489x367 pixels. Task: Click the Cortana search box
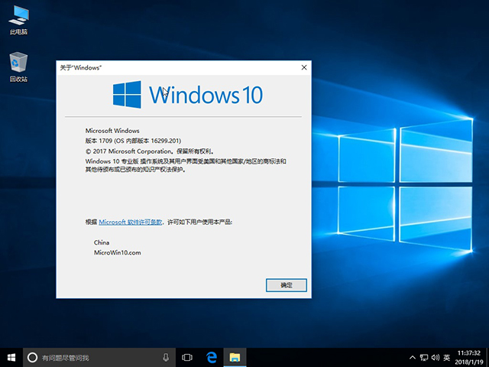tap(99, 358)
